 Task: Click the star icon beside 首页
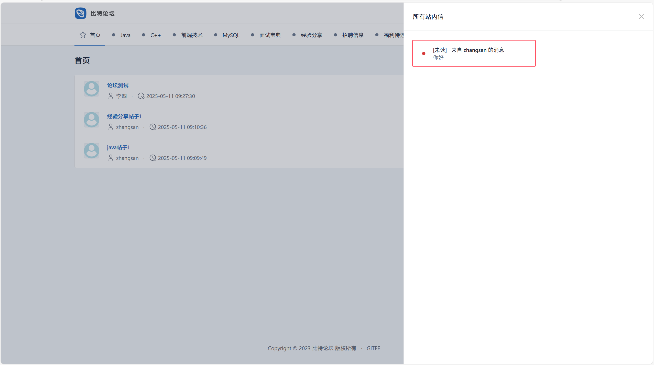pos(83,35)
